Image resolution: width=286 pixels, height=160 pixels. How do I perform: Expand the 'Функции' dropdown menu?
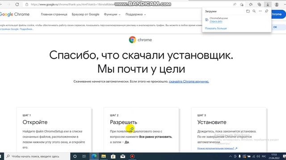click(112, 14)
